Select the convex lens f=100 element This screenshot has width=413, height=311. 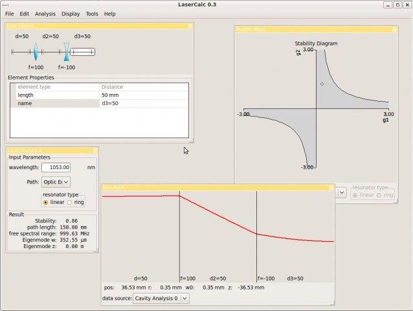(x=36, y=51)
